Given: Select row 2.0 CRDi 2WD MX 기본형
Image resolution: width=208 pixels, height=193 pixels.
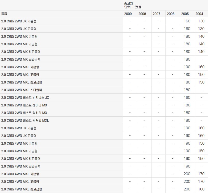Looking at the screenshot, I should tap(104, 36).
